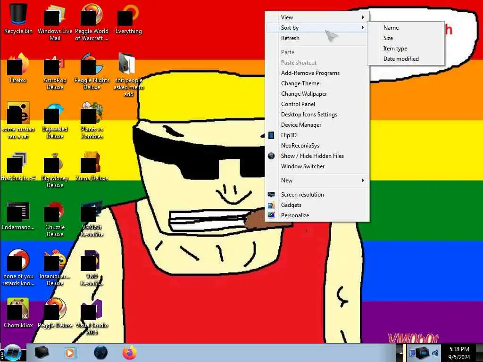Launch the media player taskbar icon
The image size is (483, 362).
70,353
